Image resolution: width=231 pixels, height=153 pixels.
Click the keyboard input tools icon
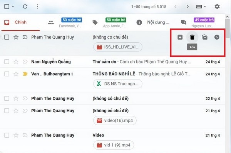199,7
